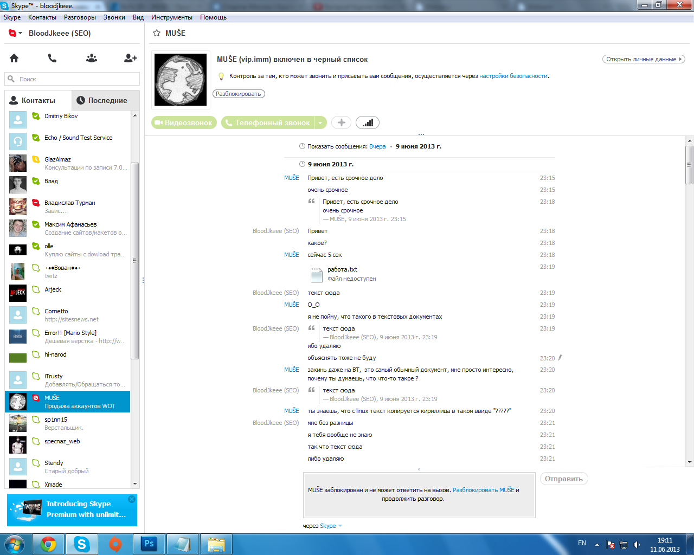The height and width of the screenshot is (555, 694).
Task: Click Открыть личные данные button
Action: (x=644, y=59)
